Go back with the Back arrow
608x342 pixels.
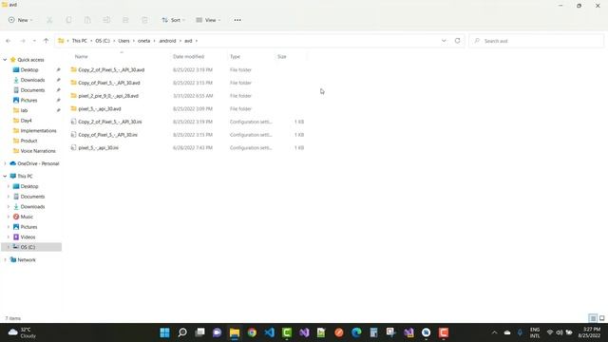pyautogui.click(x=9, y=41)
